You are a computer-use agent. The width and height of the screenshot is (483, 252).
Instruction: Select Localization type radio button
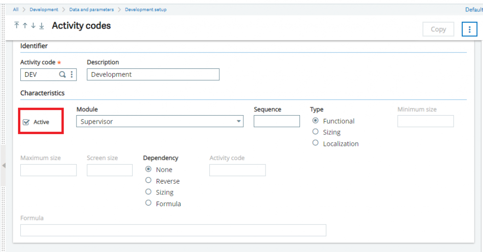(315, 143)
